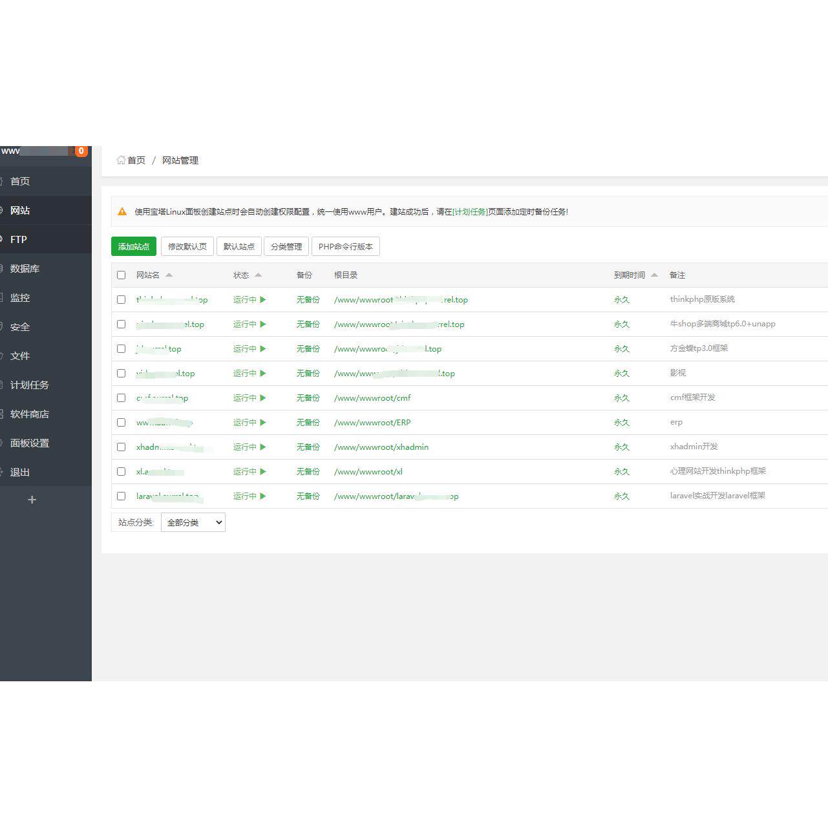This screenshot has width=828, height=828.
Task: Click the running arrow for the erp site
Action: point(263,423)
